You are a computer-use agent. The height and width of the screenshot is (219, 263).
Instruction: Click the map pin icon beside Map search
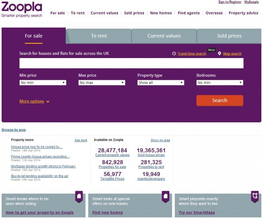pyautogui.click(x=220, y=54)
